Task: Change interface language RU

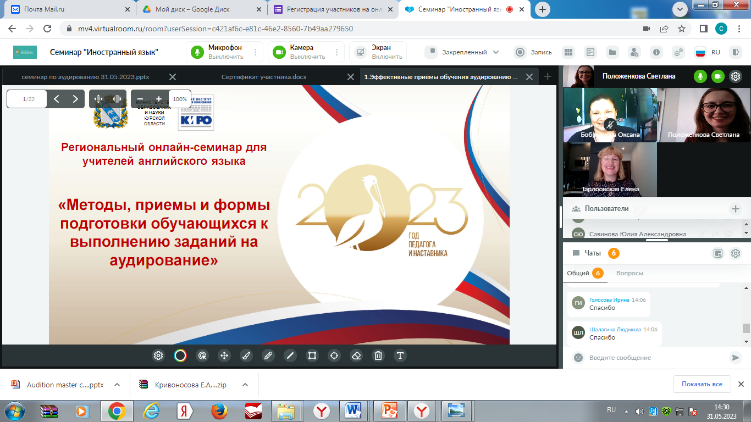Action: 708,52
